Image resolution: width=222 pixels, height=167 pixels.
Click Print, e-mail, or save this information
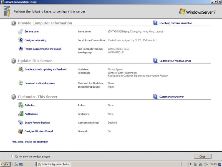click(30, 142)
